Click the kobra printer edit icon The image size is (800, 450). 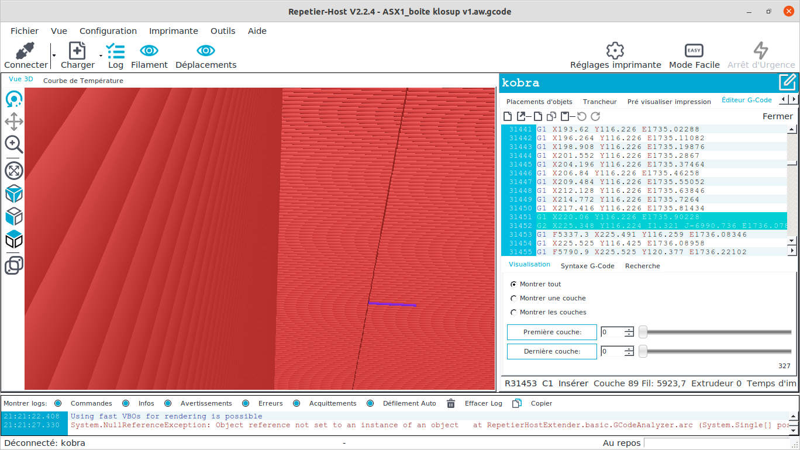click(x=787, y=82)
